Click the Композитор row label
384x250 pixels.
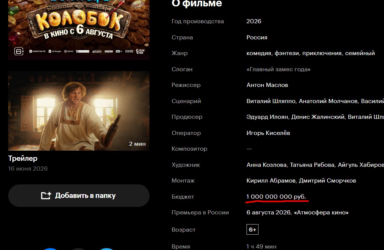click(189, 149)
